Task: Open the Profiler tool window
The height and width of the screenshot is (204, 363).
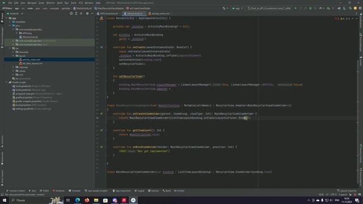Action: (x=179, y=191)
